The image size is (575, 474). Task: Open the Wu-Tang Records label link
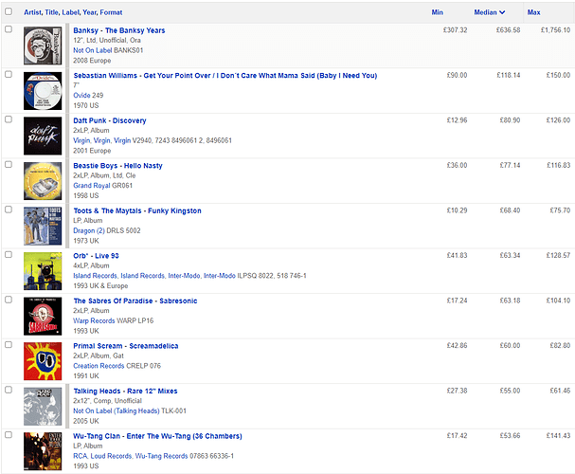pyautogui.click(x=161, y=456)
